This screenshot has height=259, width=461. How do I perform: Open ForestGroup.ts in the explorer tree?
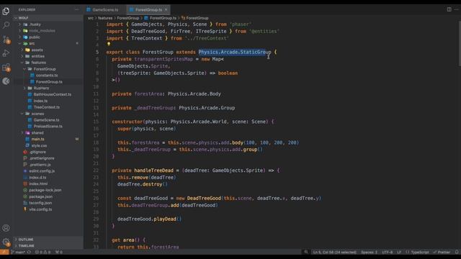click(48, 81)
